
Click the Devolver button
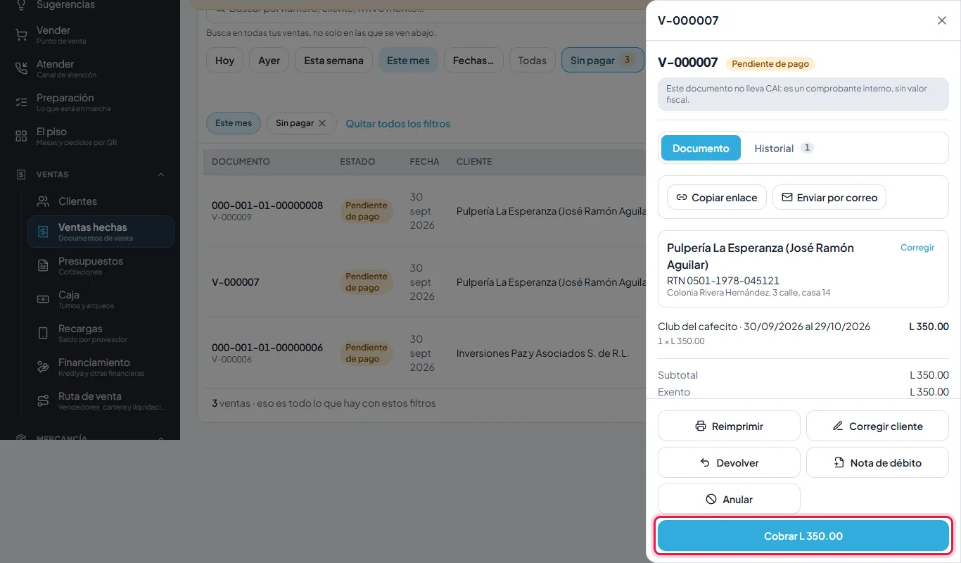point(729,462)
